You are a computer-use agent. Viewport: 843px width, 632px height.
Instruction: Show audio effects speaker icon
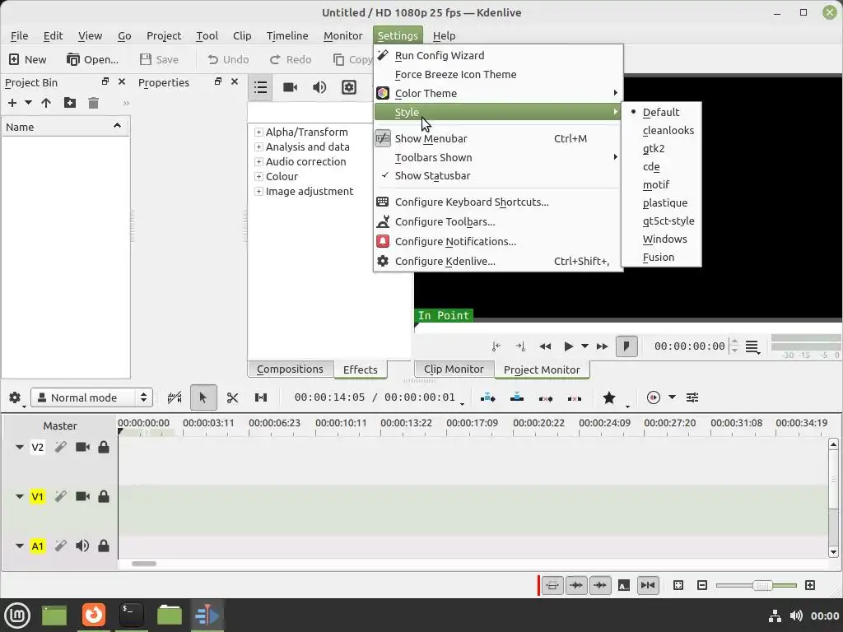click(x=319, y=87)
